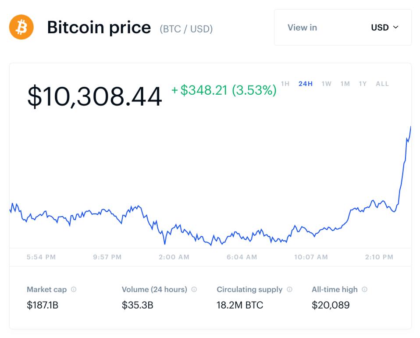Viewport: 420px width, 338px height.
Task: Switch chart to 1W range
Action: 327,84
